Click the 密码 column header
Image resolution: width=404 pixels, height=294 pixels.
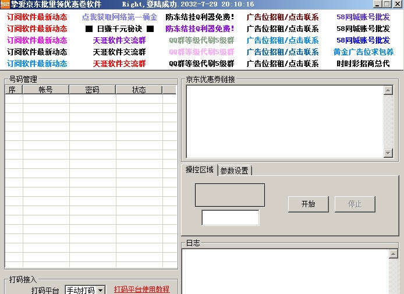(92, 90)
